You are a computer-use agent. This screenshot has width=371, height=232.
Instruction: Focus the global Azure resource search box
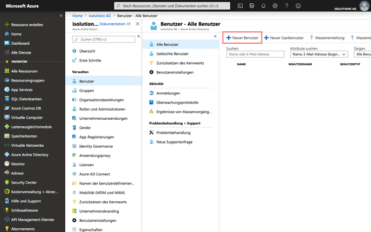172,6
